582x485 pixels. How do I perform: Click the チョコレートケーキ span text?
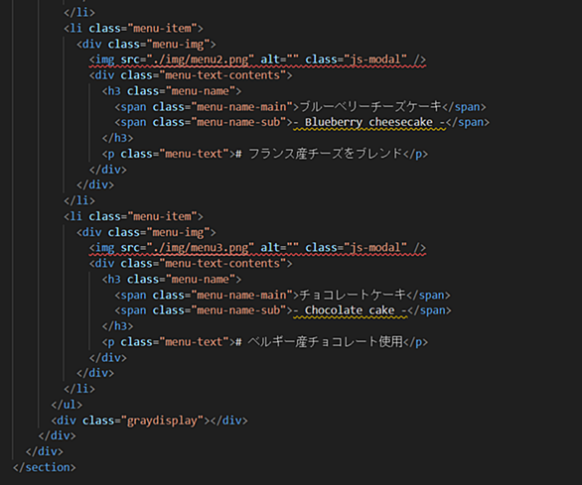[353, 295]
